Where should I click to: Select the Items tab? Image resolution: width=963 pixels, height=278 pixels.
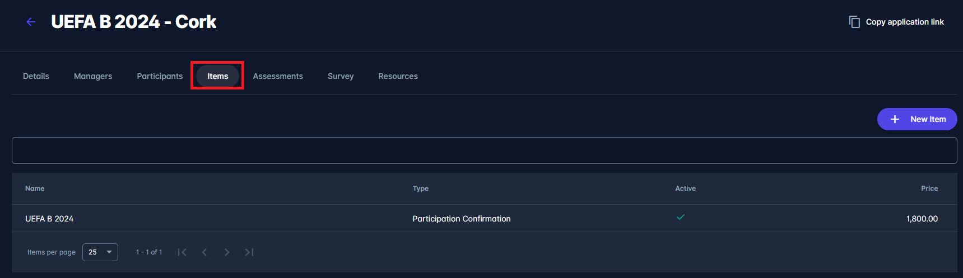(x=217, y=76)
